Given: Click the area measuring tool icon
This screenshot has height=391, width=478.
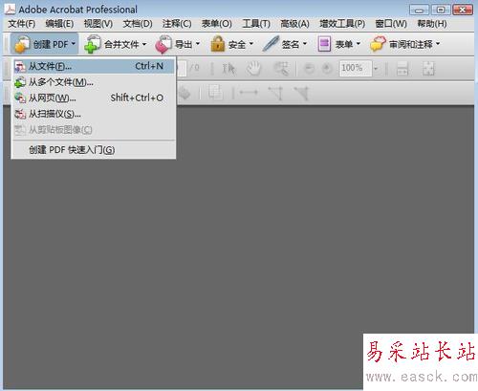Looking at the screenshot, I should (301, 93).
